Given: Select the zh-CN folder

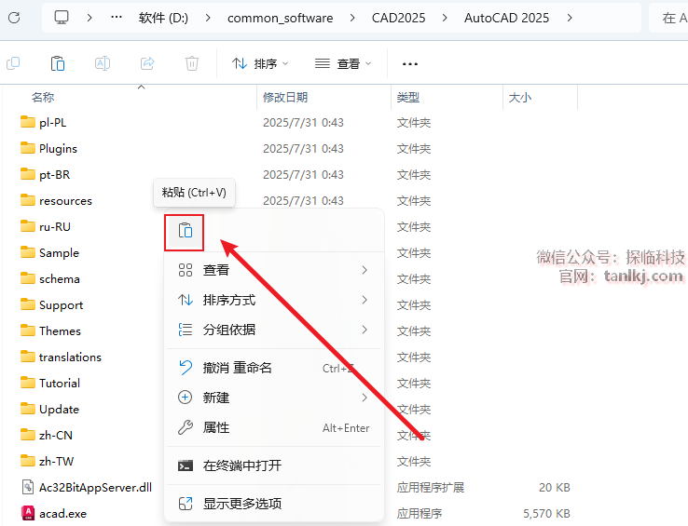Looking at the screenshot, I should pos(56,436).
